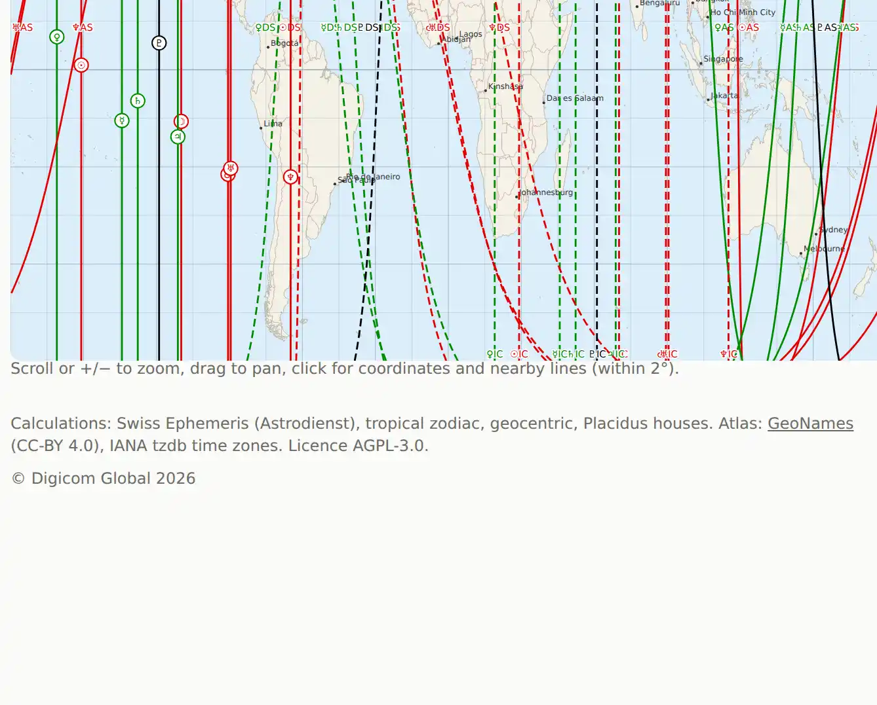Click the Lima city label

[273, 124]
